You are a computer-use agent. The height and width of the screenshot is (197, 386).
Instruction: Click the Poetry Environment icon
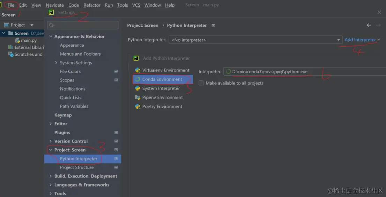tap(138, 107)
